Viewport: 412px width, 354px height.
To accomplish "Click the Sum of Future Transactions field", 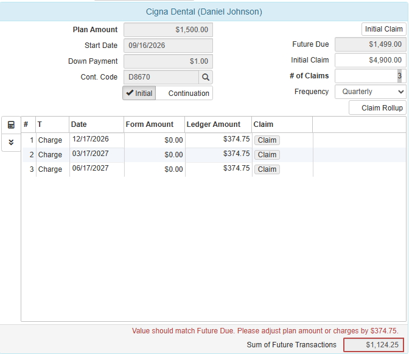I will (x=374, y=344).
